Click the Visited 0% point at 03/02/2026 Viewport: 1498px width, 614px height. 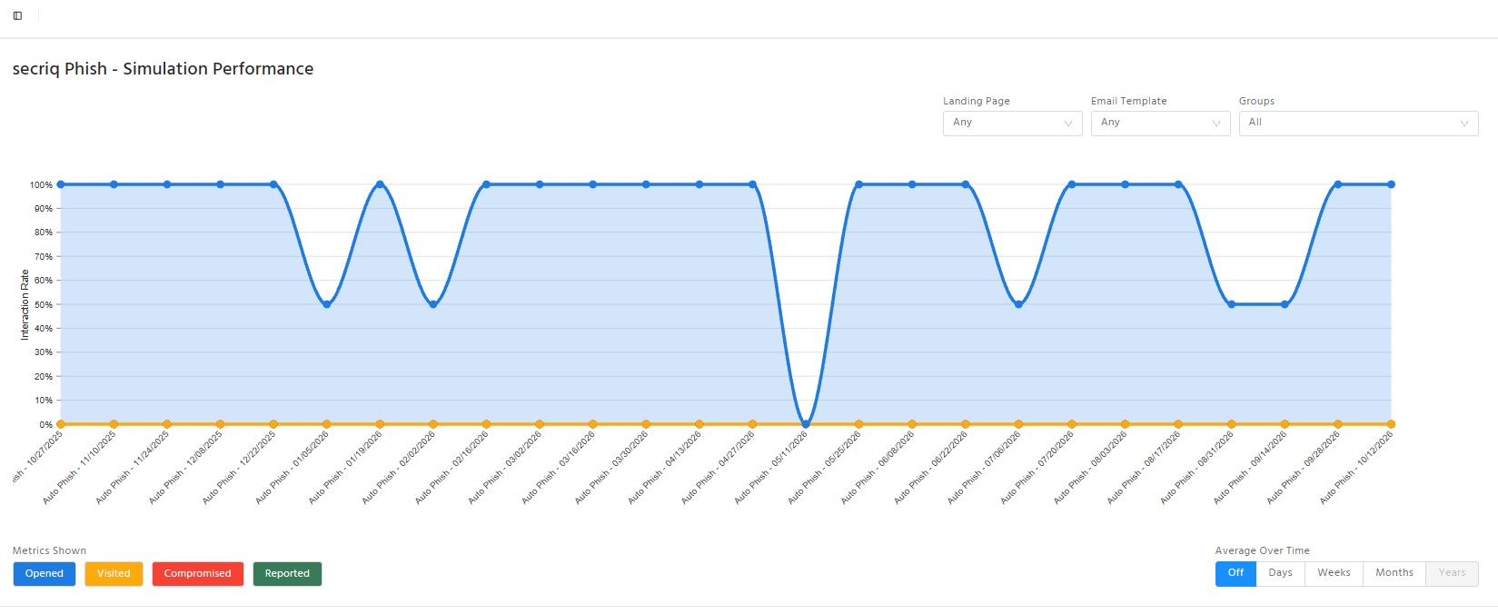540,424
